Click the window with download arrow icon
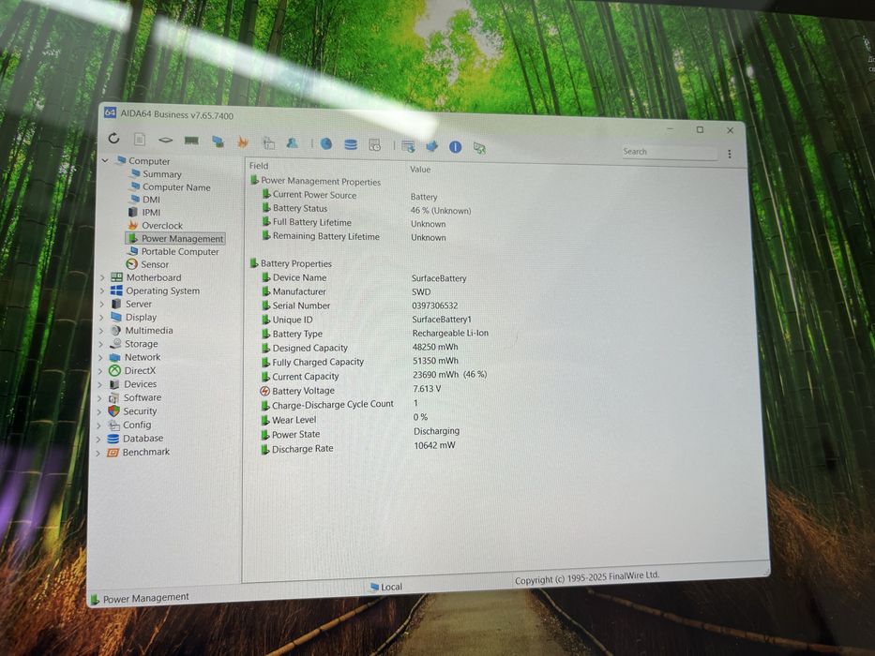The width and height of the screenshot is (875, 656). [408, 147]
